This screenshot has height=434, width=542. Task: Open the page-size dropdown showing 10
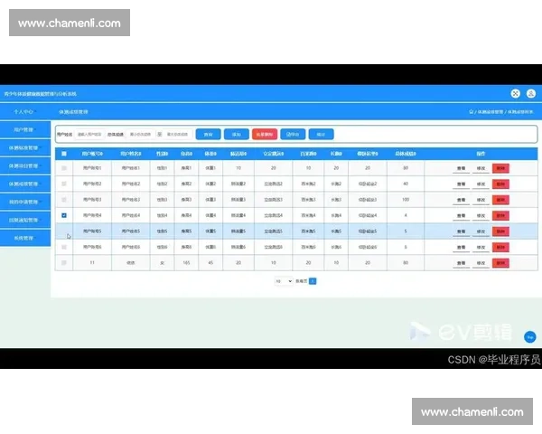284,281
